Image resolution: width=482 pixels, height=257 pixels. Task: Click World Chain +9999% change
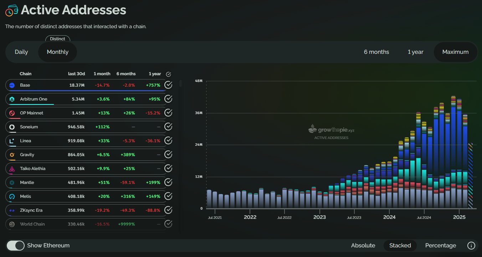tap(127, 224)
